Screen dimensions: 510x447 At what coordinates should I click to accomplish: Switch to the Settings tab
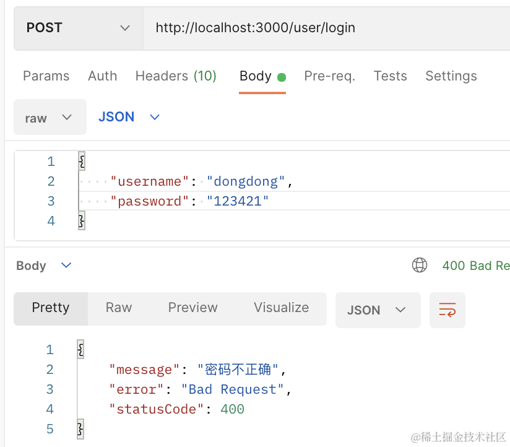point(451,76)
